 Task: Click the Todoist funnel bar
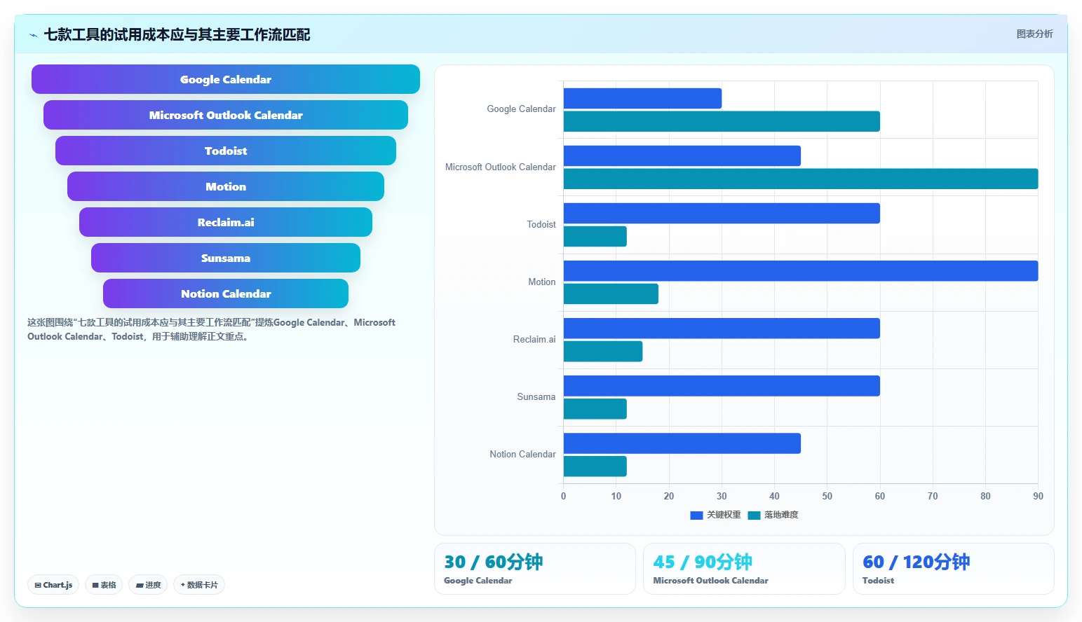226,151
